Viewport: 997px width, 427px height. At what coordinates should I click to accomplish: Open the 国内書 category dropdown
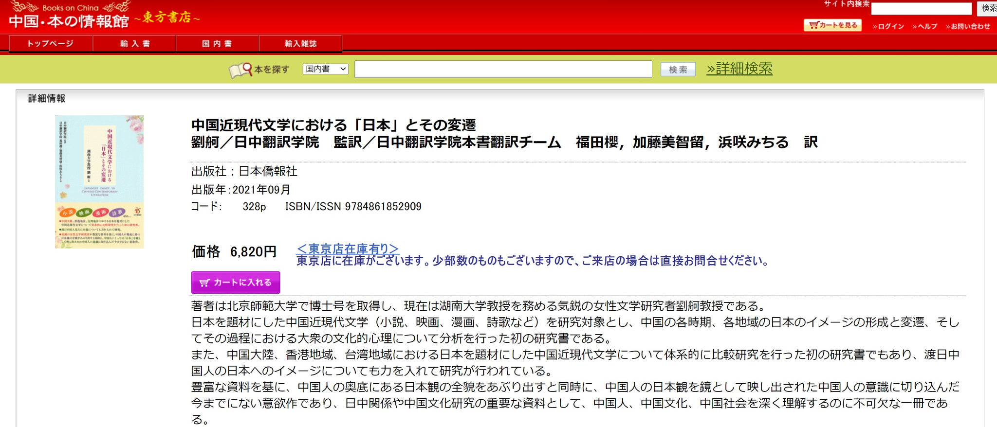[325, 69]
